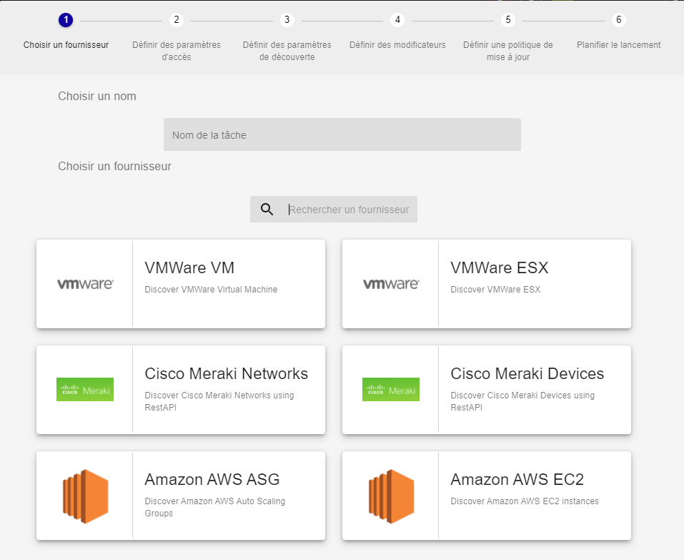This screenshot has width=684, height=560.
Task: Open Définir des paramètres d'accès step label
Action: tap(177, 51)
